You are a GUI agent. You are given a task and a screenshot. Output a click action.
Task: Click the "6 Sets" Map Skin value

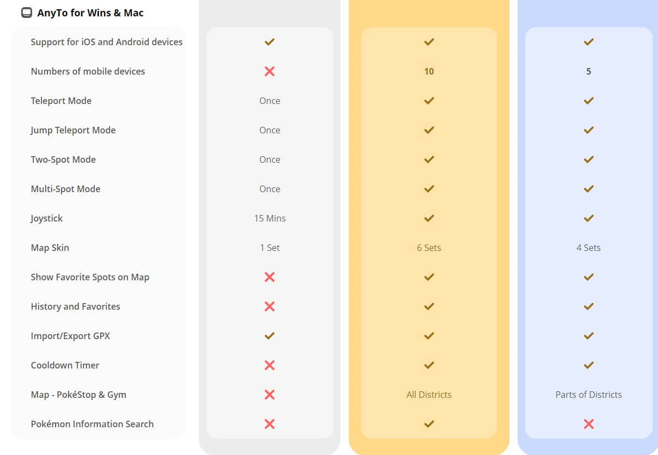(429, 248)
